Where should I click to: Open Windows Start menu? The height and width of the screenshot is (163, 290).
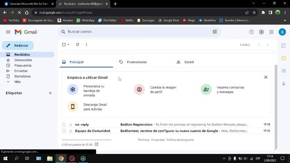5,158
